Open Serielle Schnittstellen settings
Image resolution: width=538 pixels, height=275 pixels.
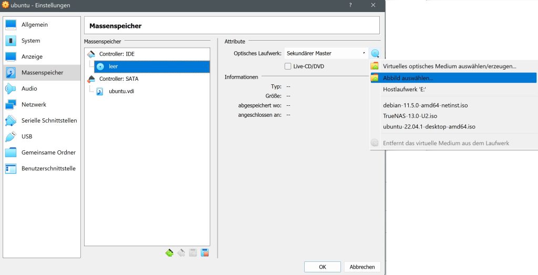point(42,120)
